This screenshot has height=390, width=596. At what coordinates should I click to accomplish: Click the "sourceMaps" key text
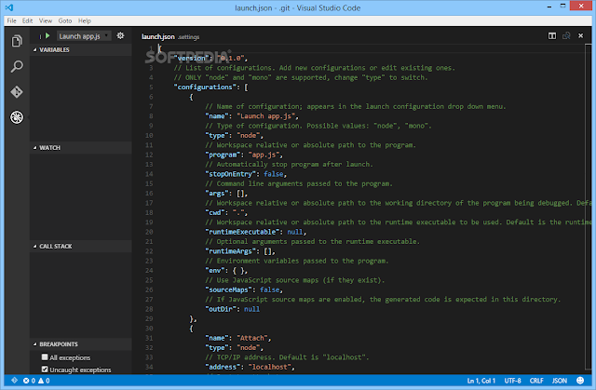(229, 289)
